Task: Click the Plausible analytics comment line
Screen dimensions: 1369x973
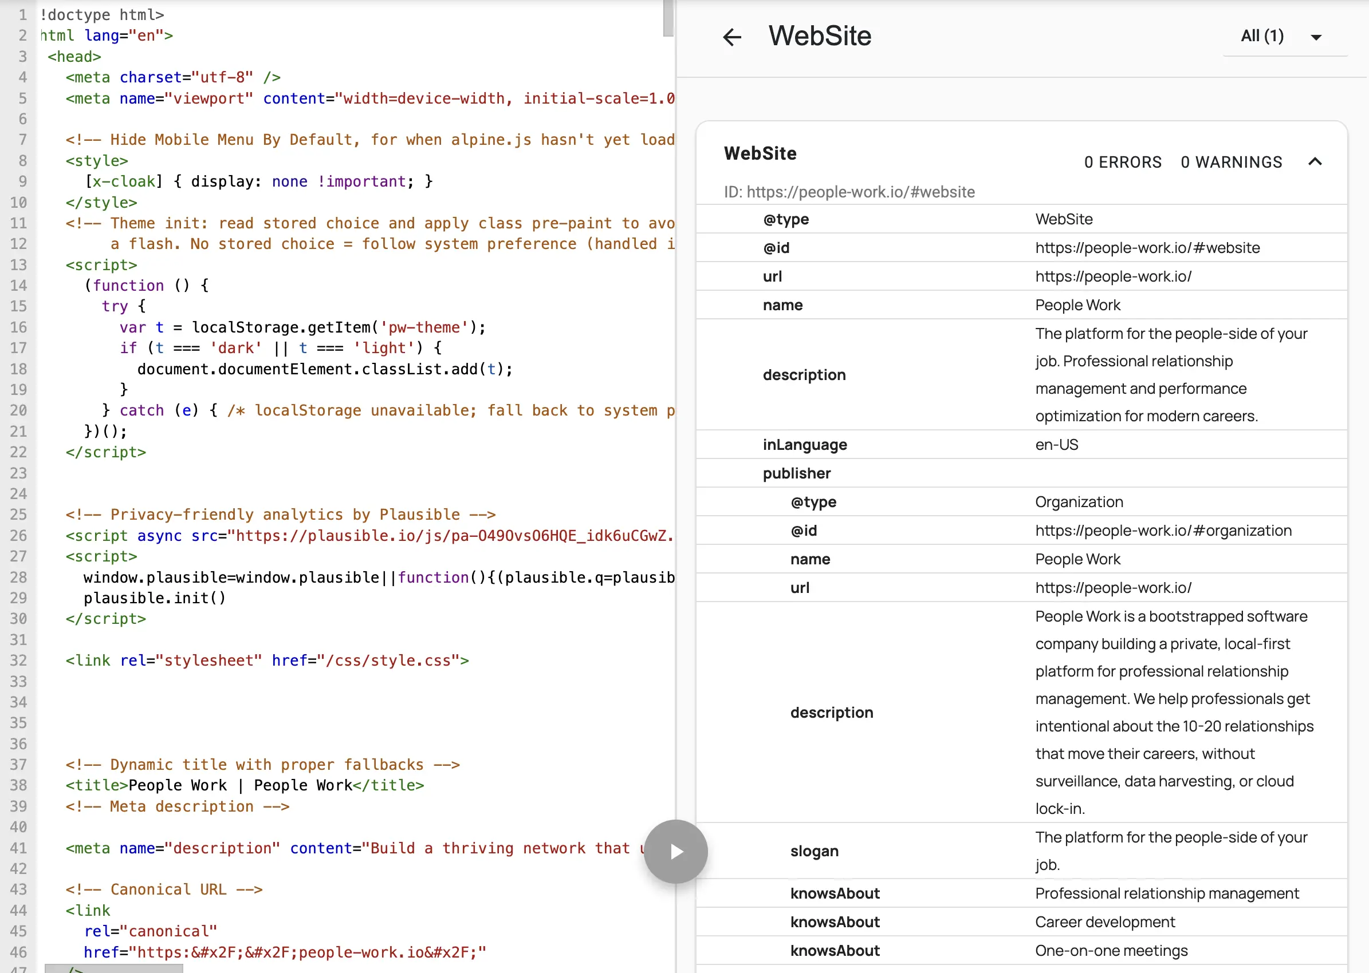Action: tap(281, 515)
